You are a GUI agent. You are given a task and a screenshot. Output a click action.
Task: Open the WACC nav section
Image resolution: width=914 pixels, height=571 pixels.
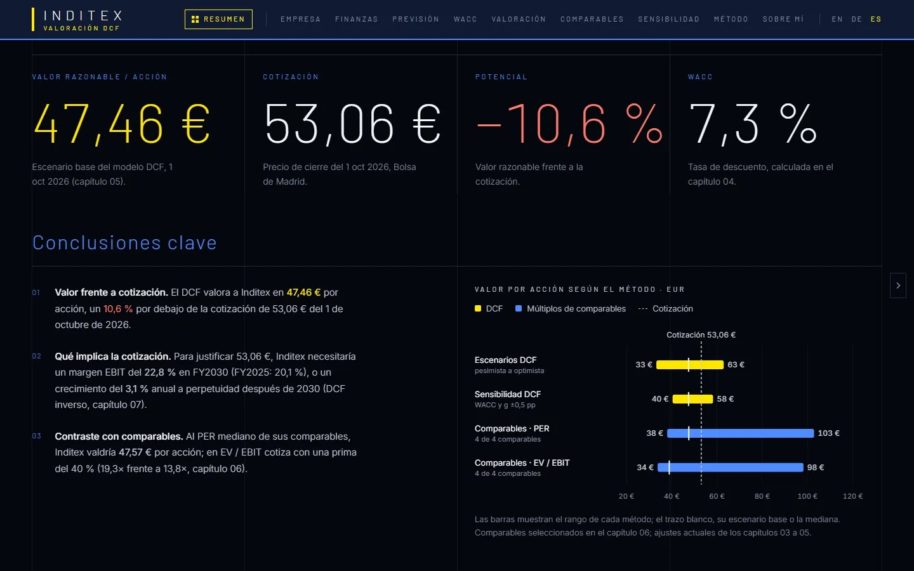point(465,19)
